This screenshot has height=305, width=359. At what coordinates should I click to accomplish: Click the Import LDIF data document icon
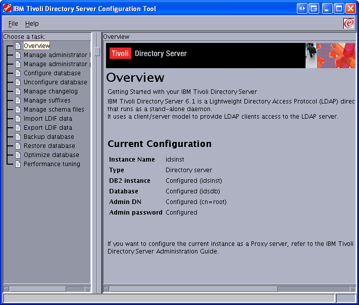click(x=18, y=119)
